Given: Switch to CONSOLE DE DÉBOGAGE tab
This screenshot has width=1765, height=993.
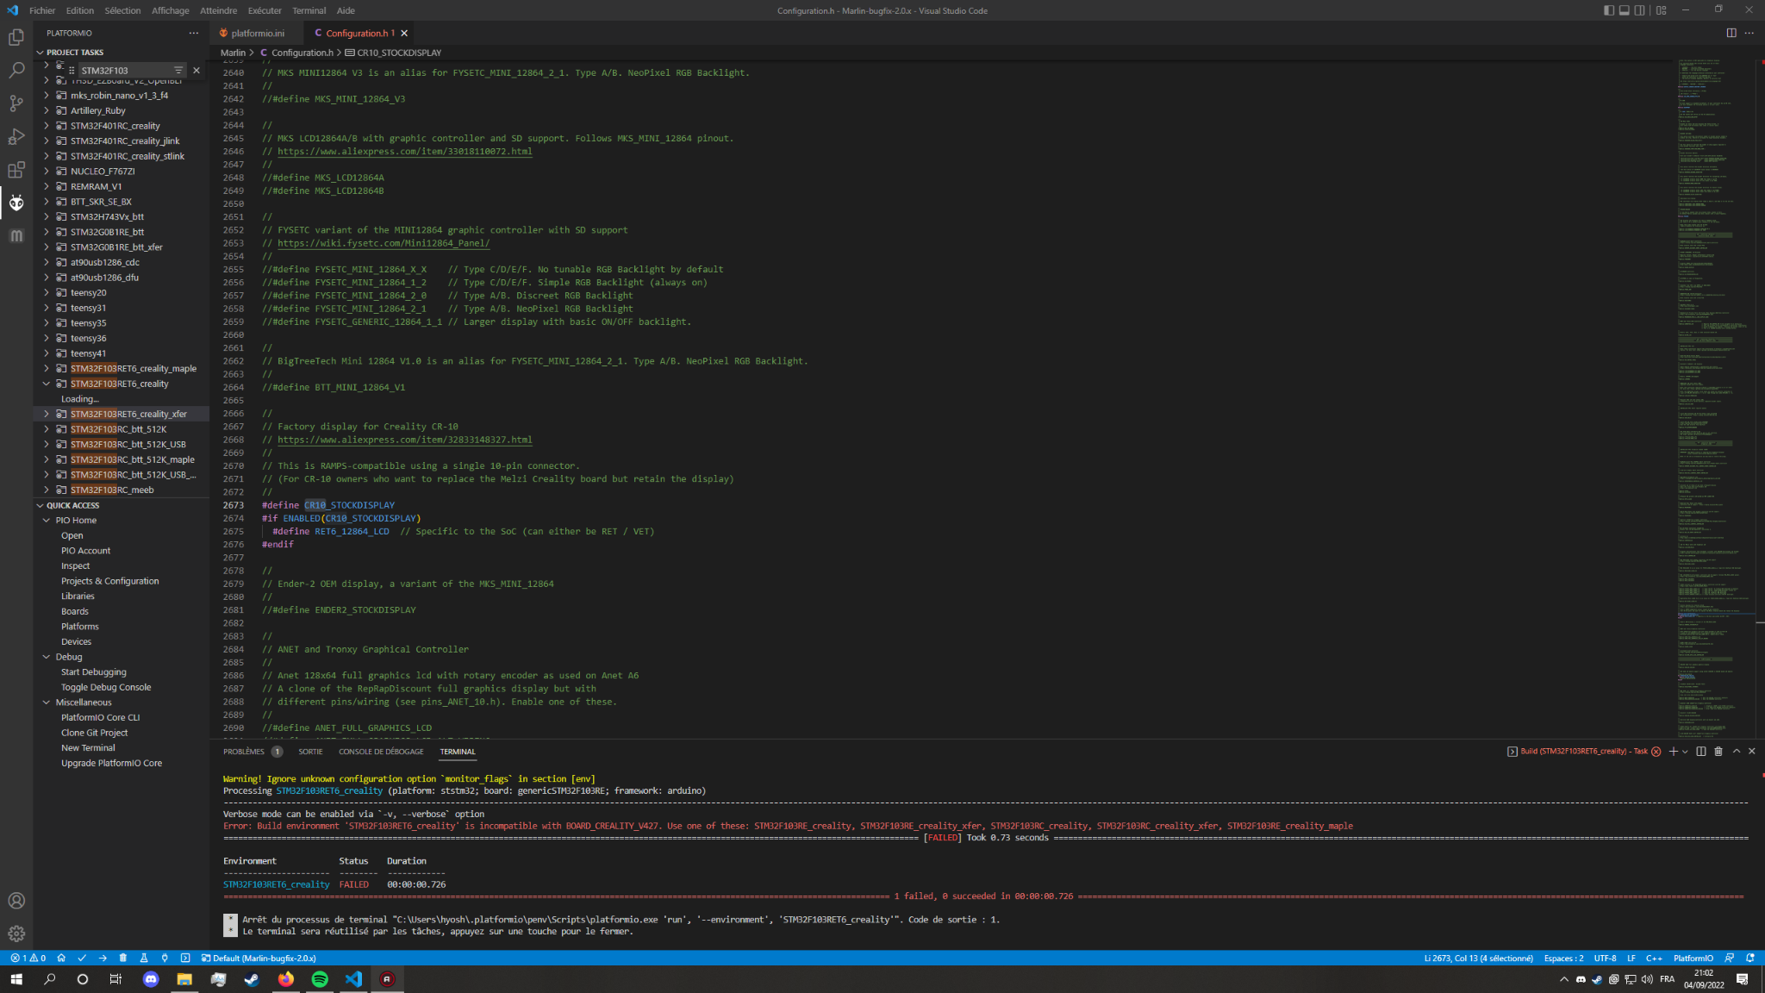Looking at the screenshot, I should click(381, 752).
